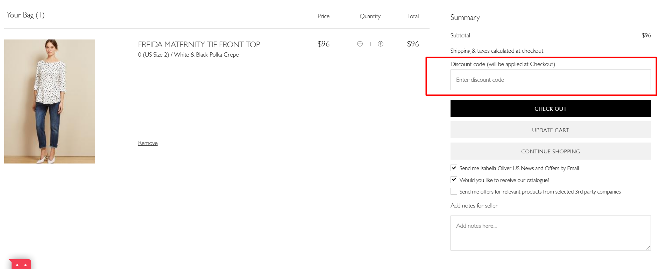Click the Summary heading

click(465, 17)
